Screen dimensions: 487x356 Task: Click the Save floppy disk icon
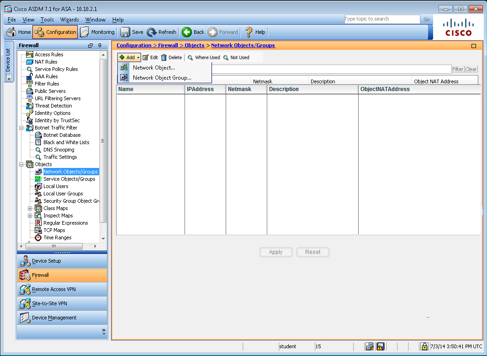click(x=125, y=32)
